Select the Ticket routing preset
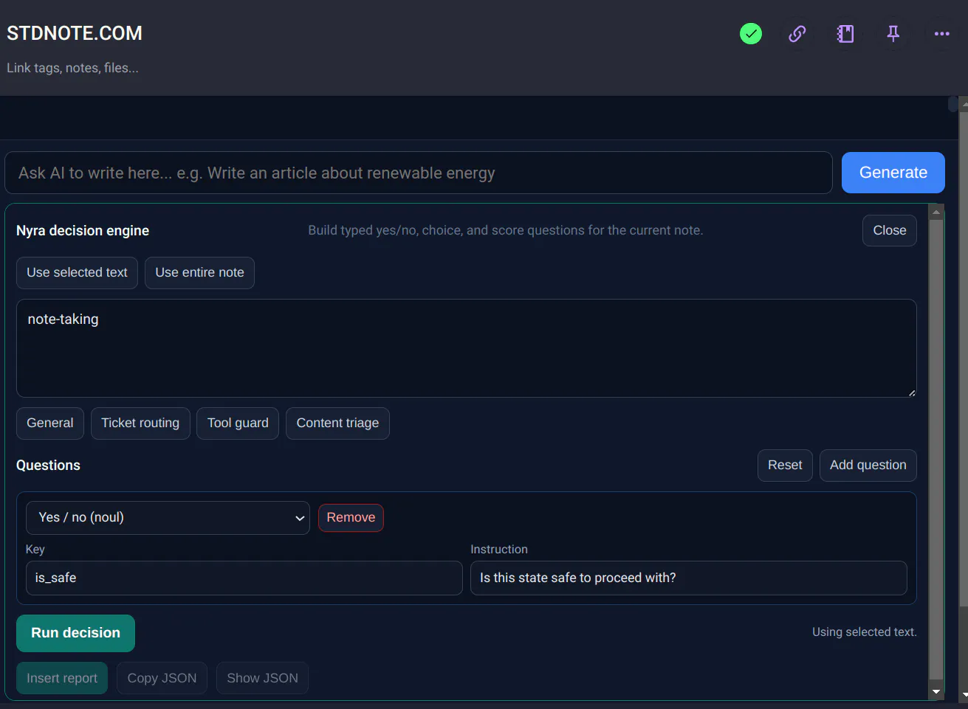The image size is (968, 709). pos(140,423)
